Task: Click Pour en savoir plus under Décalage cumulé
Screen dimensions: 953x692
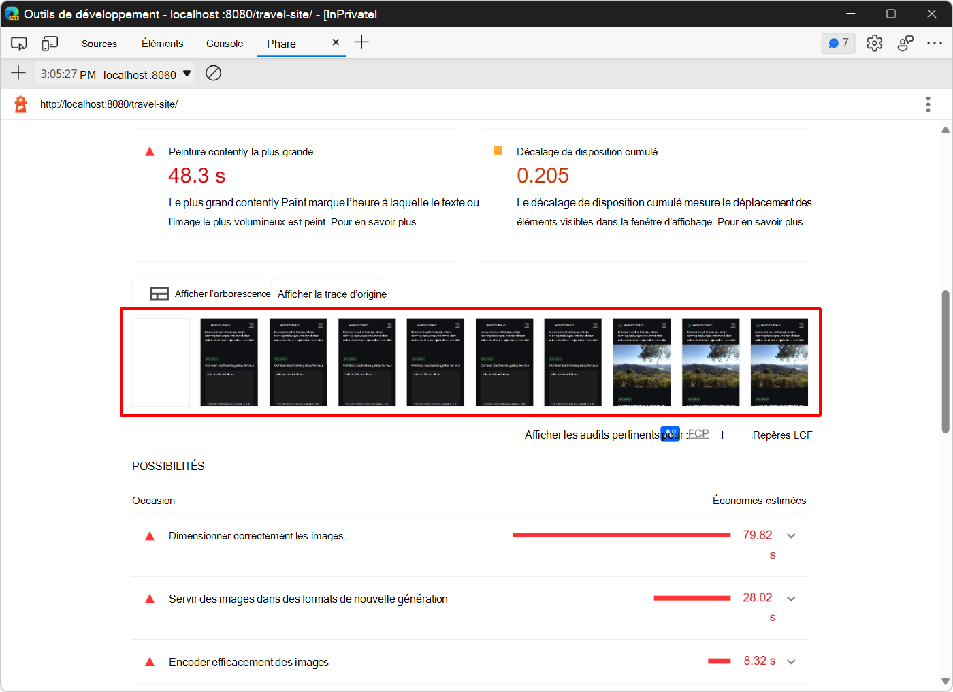Action: coord(760,222)
